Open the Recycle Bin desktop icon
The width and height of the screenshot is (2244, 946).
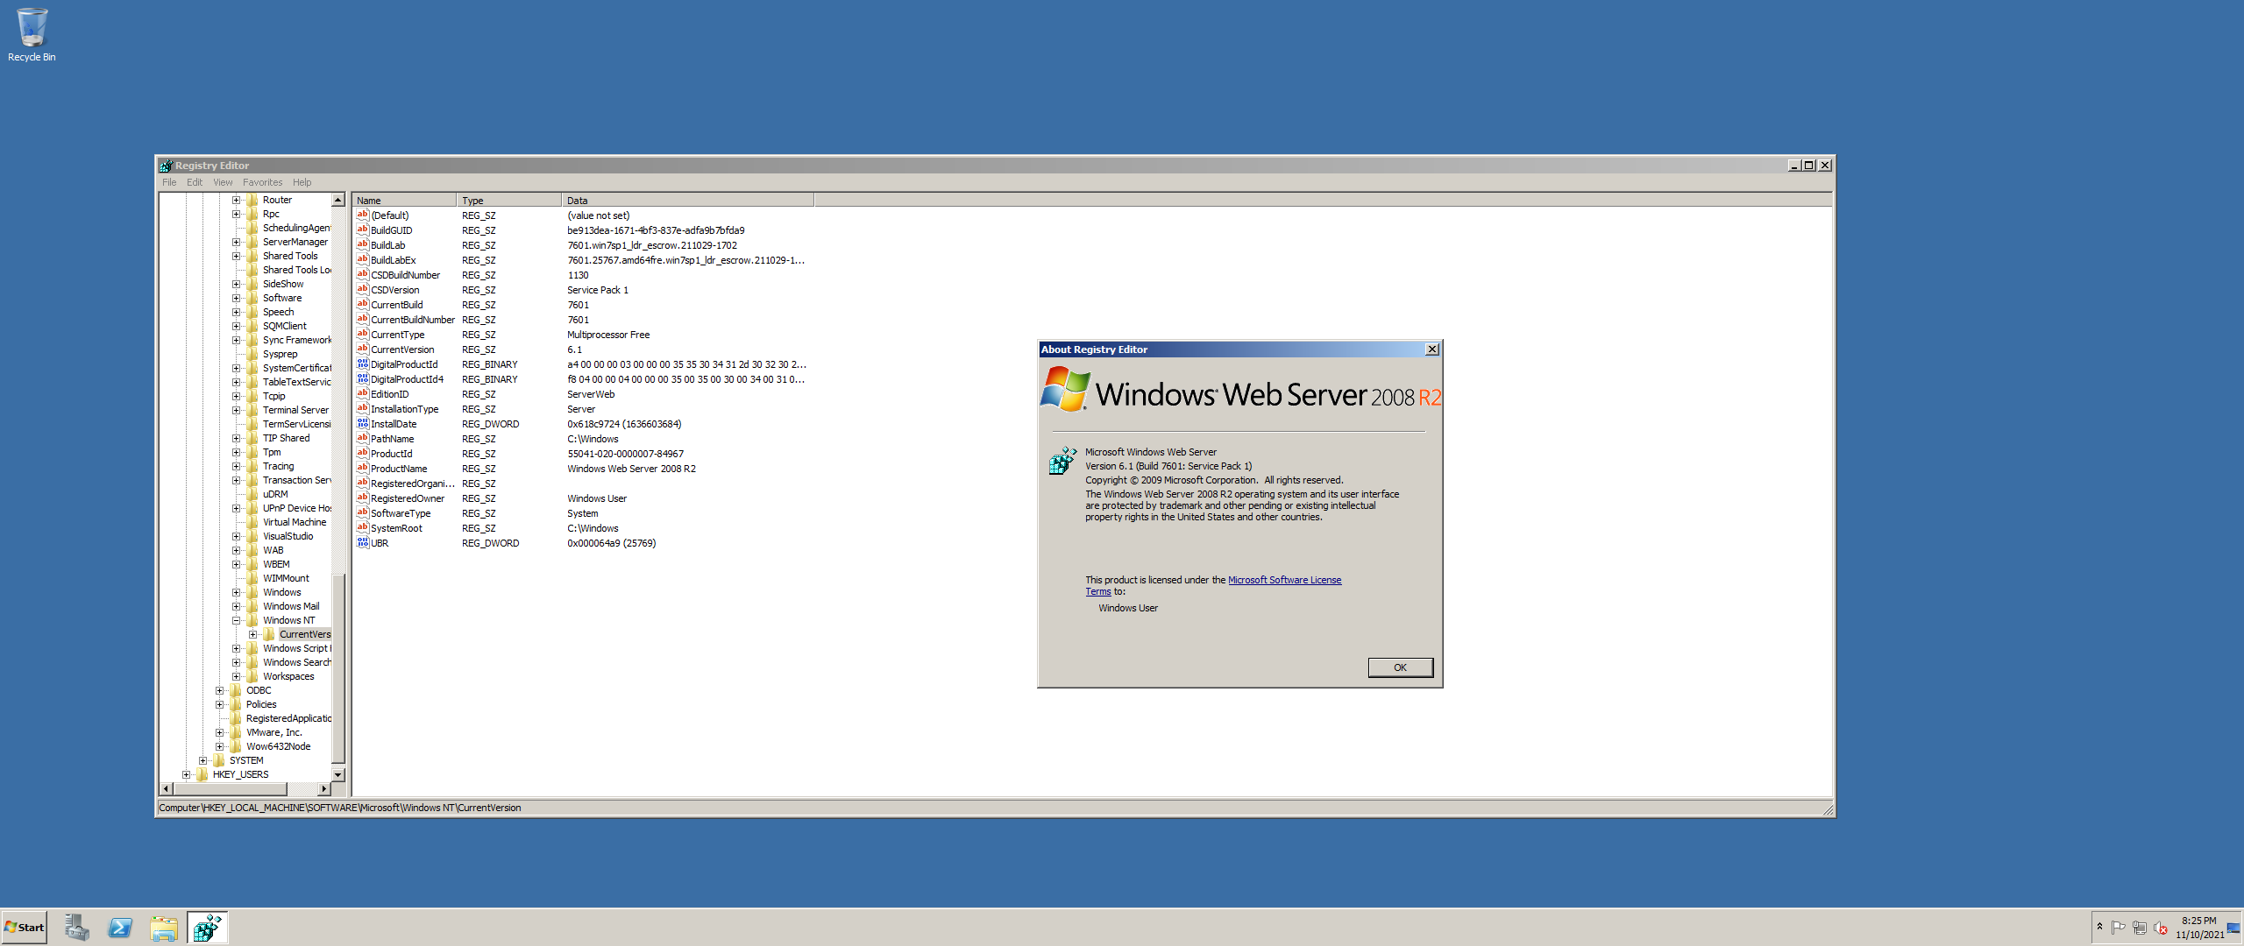point(32,35)
